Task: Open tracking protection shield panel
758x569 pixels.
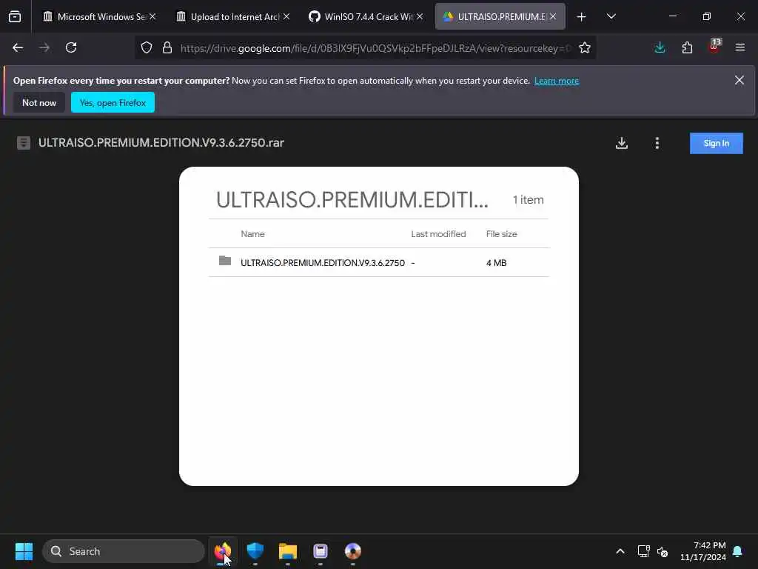Action: pos(147,48)
